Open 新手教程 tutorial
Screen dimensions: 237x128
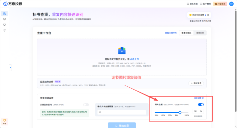click(205, 4)
